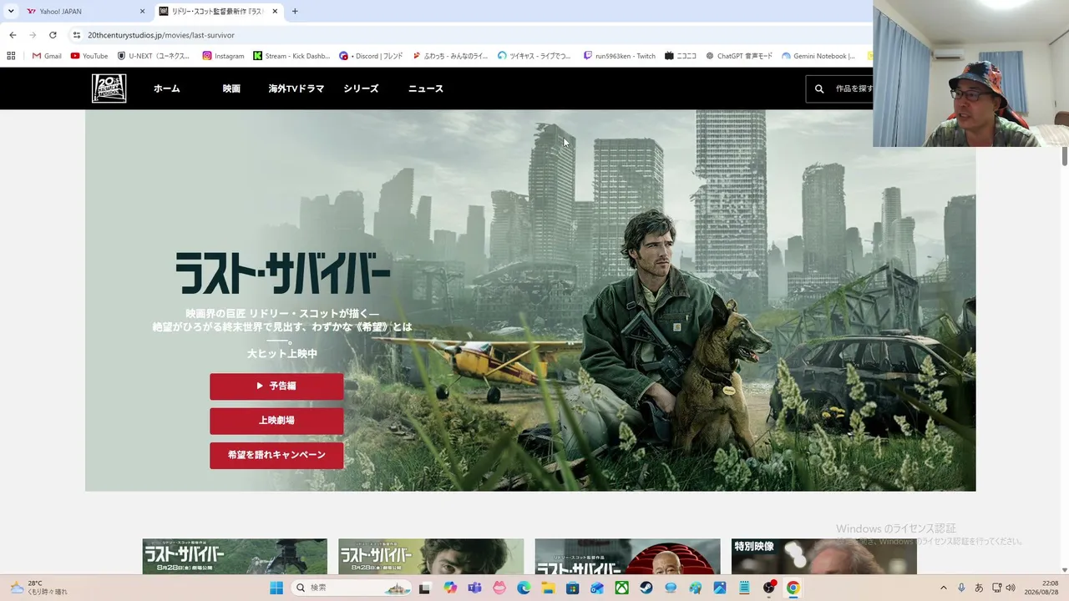The height and width of the screenshot is (601, 1069).
Task: Click the 大ヒット上映中 text
Action: [x=282, y=354]
